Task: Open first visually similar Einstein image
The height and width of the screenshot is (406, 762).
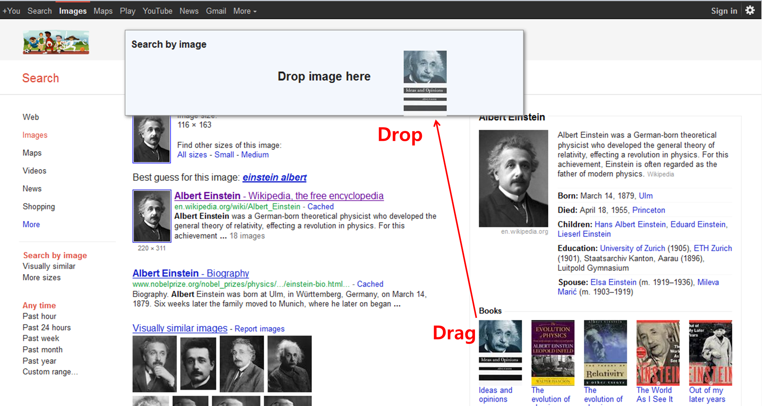Action: [x=154, y=364]
